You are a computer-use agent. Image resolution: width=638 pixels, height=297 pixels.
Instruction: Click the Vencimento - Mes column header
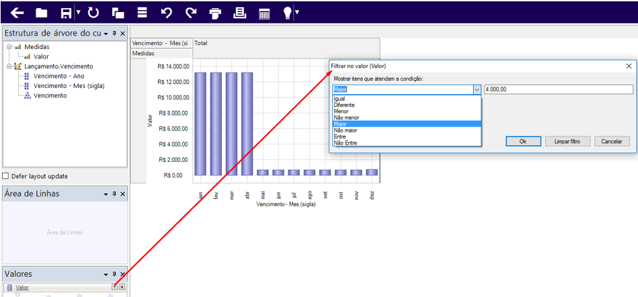[x=161, y=43]
